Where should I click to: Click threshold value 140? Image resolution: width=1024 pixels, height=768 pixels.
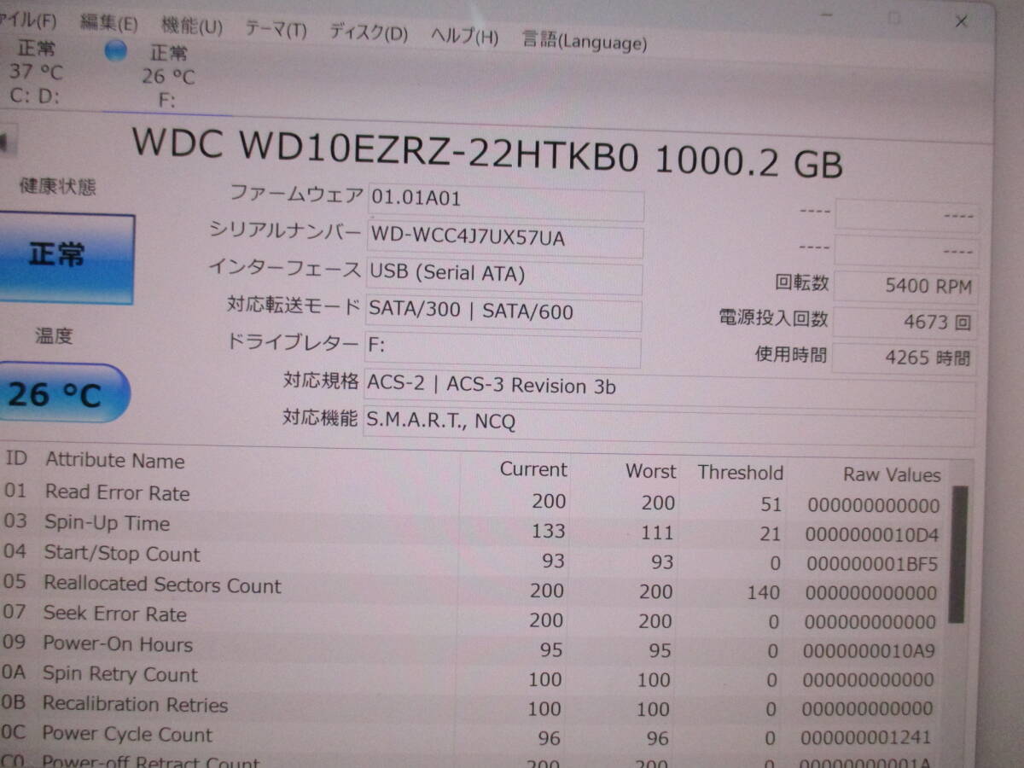(x=763, y=592)
